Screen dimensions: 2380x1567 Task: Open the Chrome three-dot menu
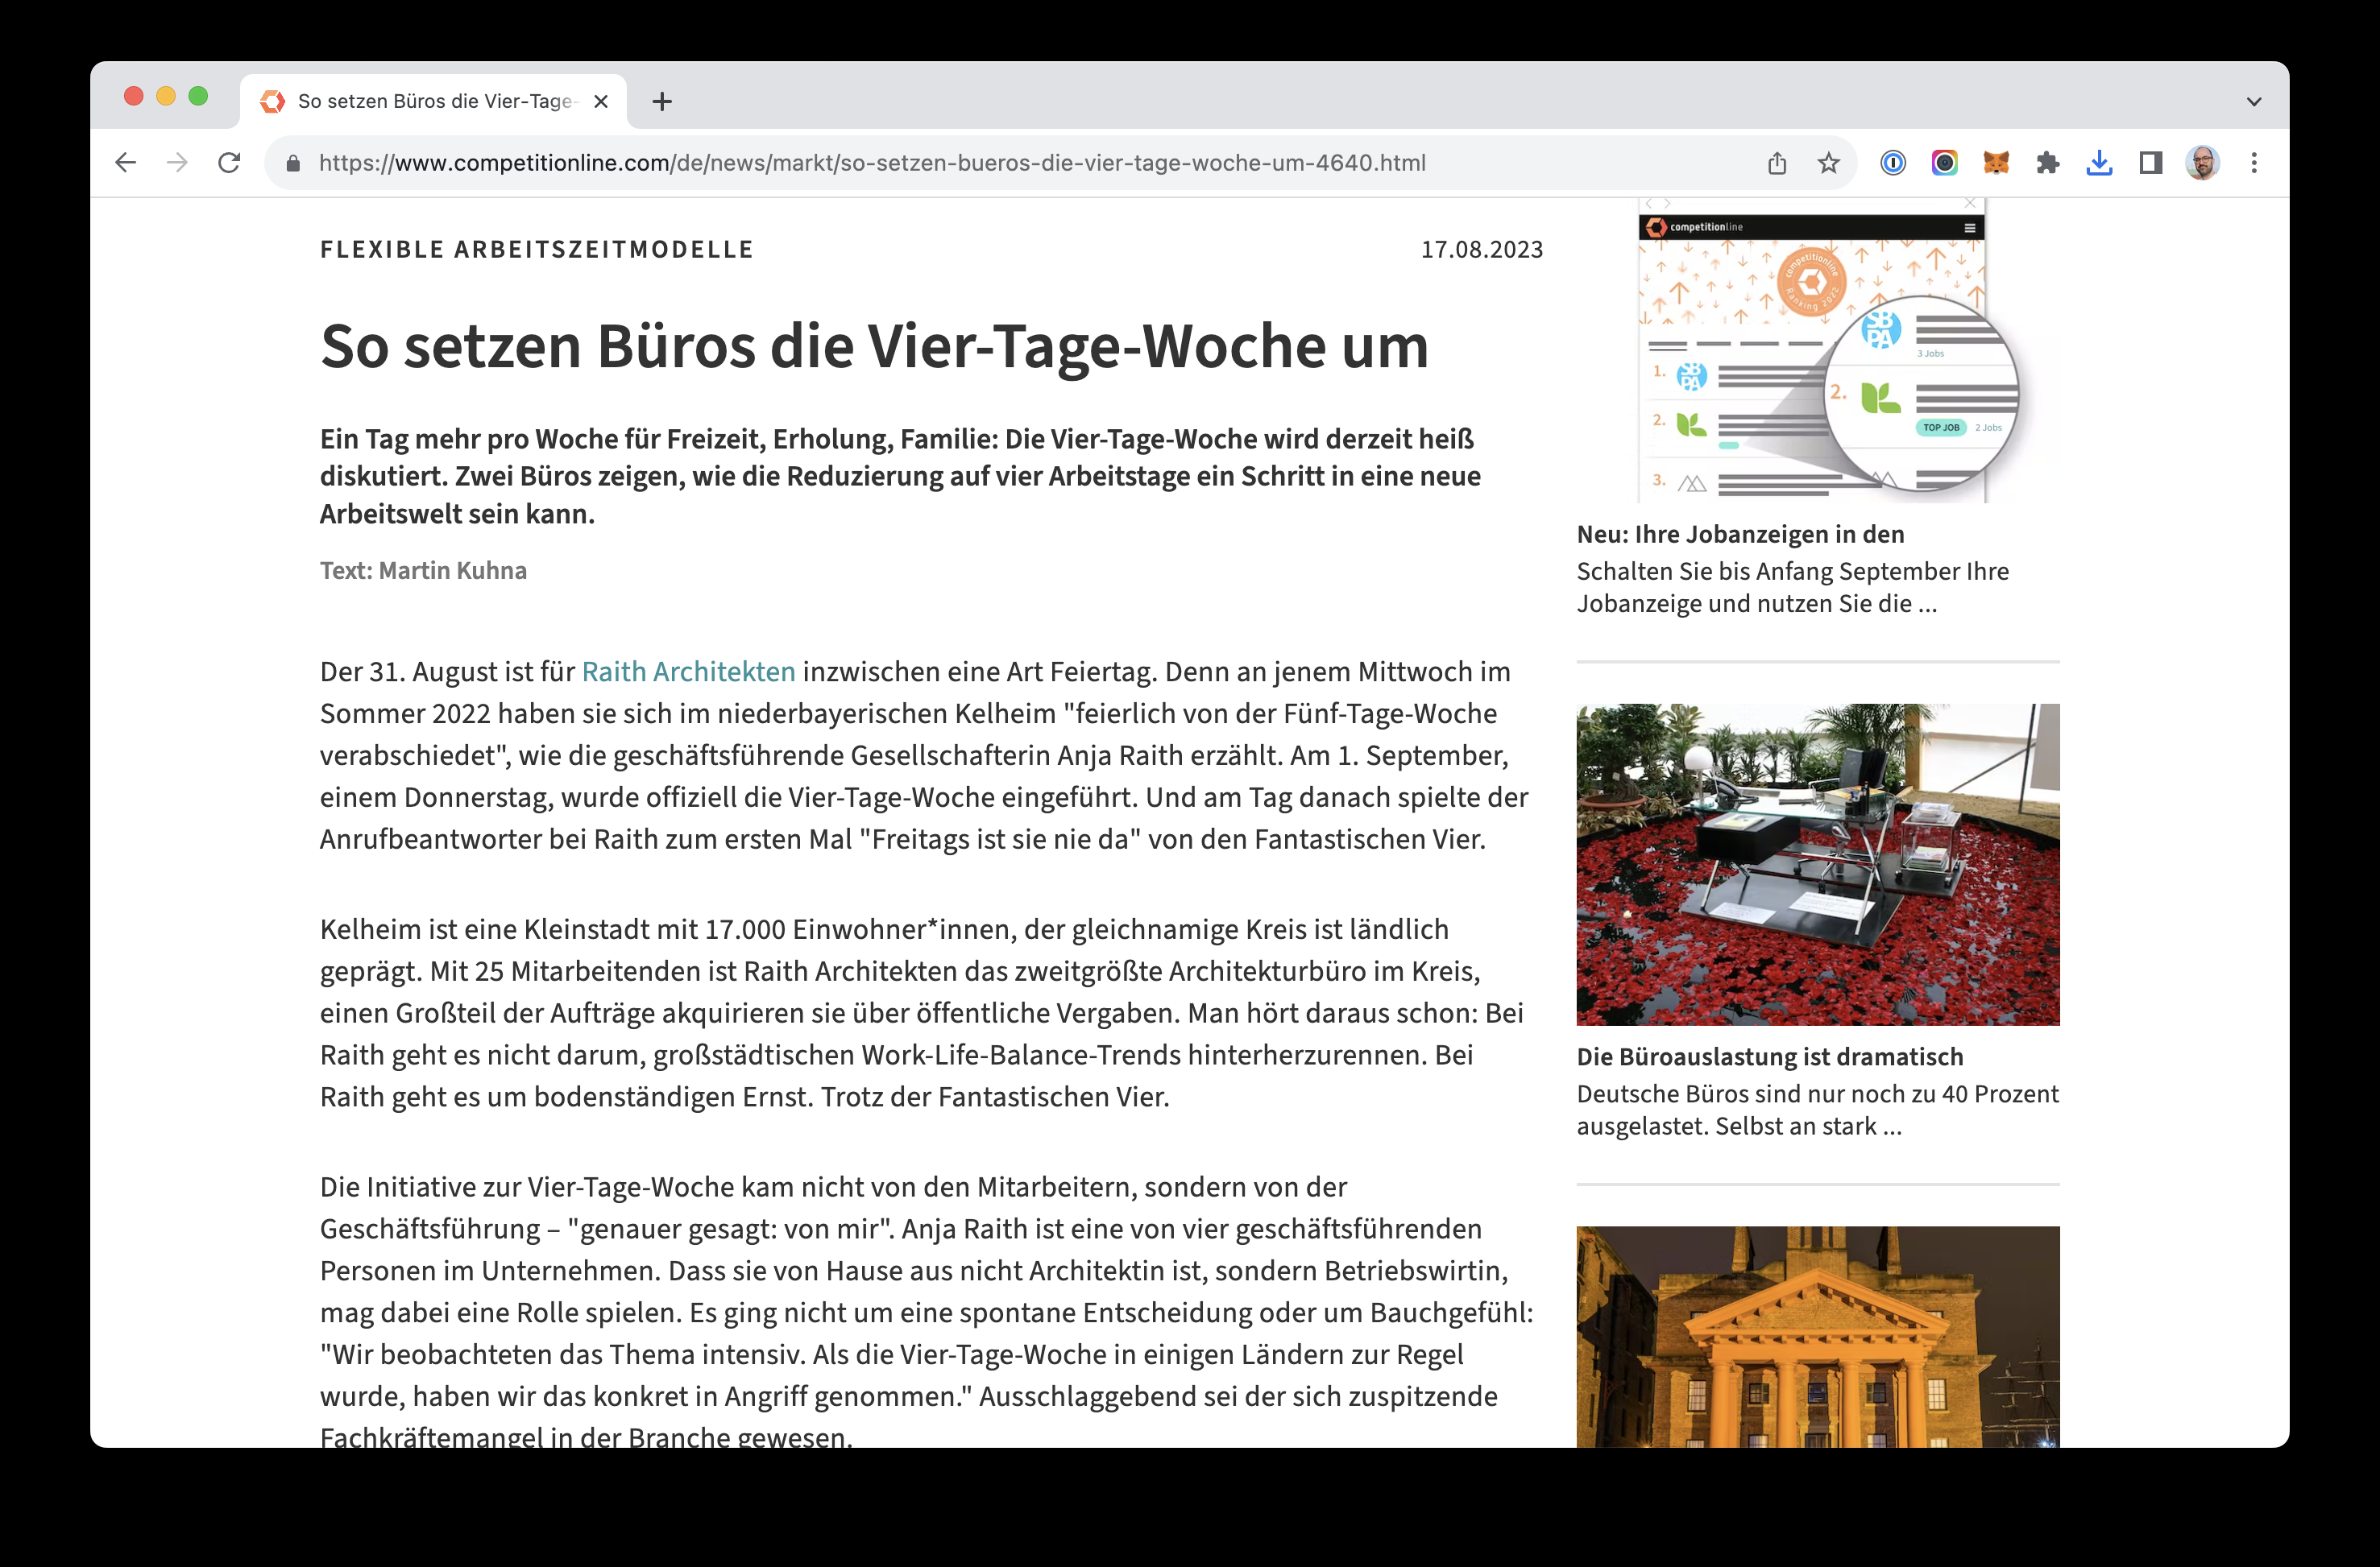pyautogui.click(x=2254, y=163)
